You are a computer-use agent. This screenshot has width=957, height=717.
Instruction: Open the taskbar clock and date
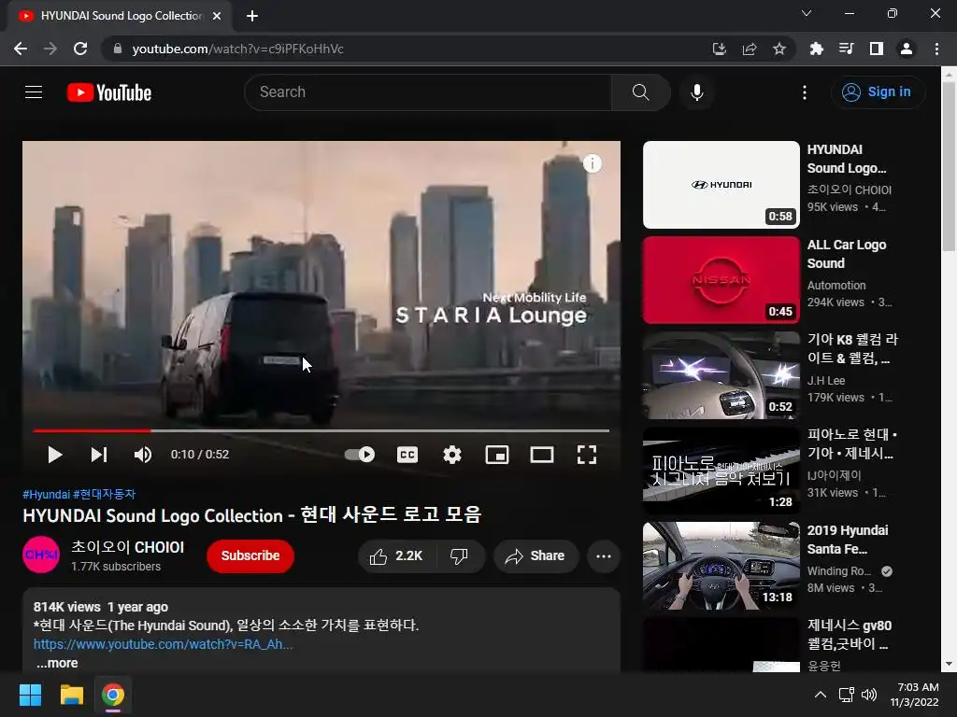point(914,695)
